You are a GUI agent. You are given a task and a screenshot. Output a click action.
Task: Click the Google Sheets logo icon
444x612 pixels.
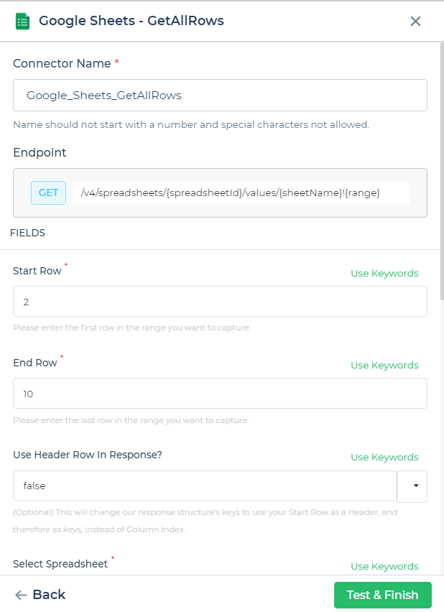(x=22, y=21)
